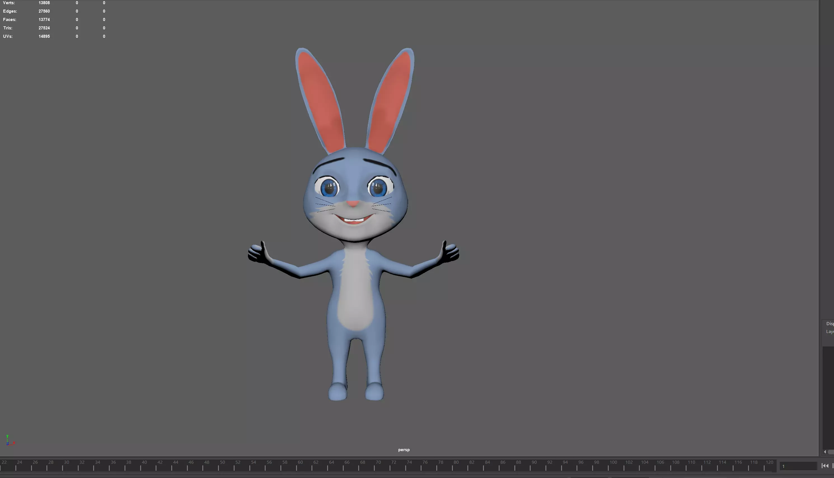834x478 pixels.
Task: Click the UVs count 14895
Action: [44, 36]
